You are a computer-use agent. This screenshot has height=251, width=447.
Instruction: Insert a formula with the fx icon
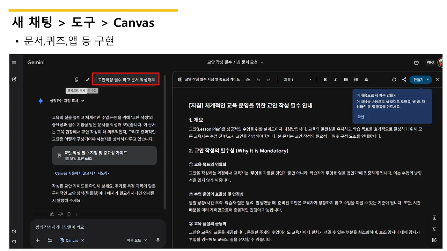pyautogui.click(x=366, y=79)
